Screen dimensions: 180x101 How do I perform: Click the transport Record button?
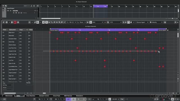coord(84,99)
